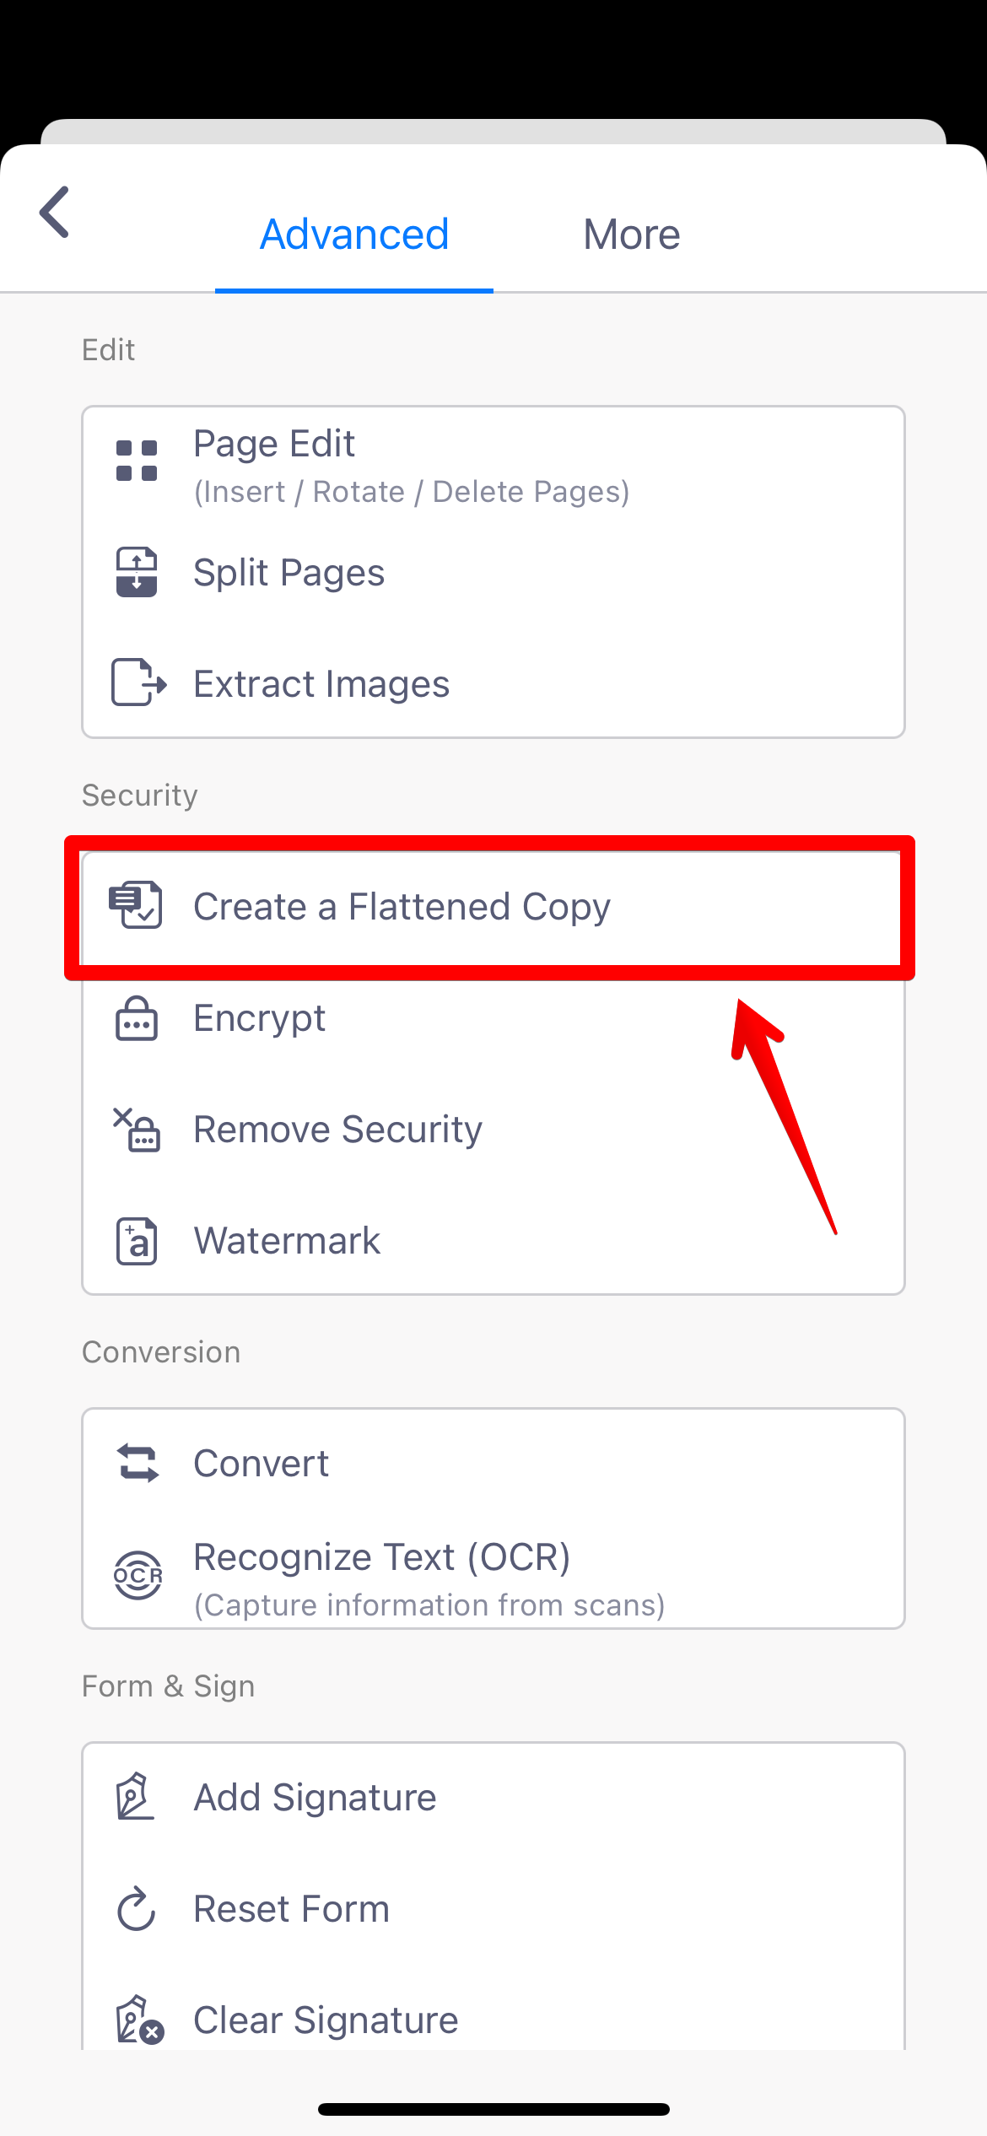
Task: Open Page Edit grid icon
Action: 137,461
